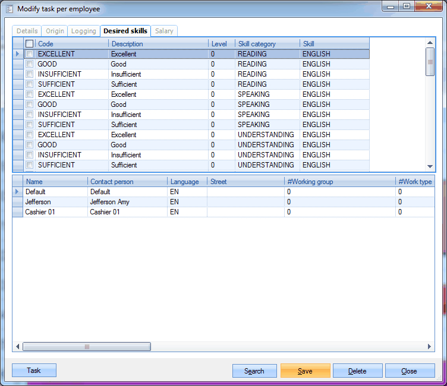Sort by #Working group column header
The image size is (447, 386).
pyautogui.click(x=340, y=182)
